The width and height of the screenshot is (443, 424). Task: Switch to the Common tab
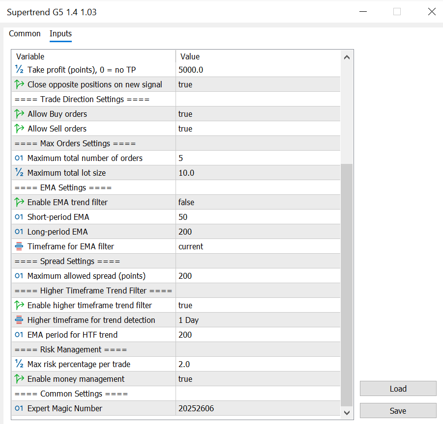tap(25, 33)
